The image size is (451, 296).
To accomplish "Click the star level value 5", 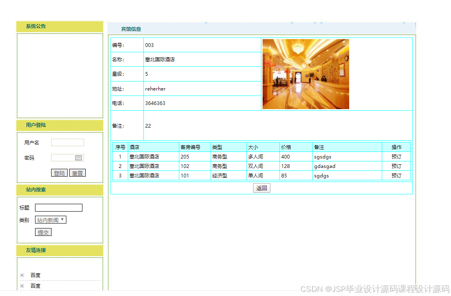I will tap(146, 74).
